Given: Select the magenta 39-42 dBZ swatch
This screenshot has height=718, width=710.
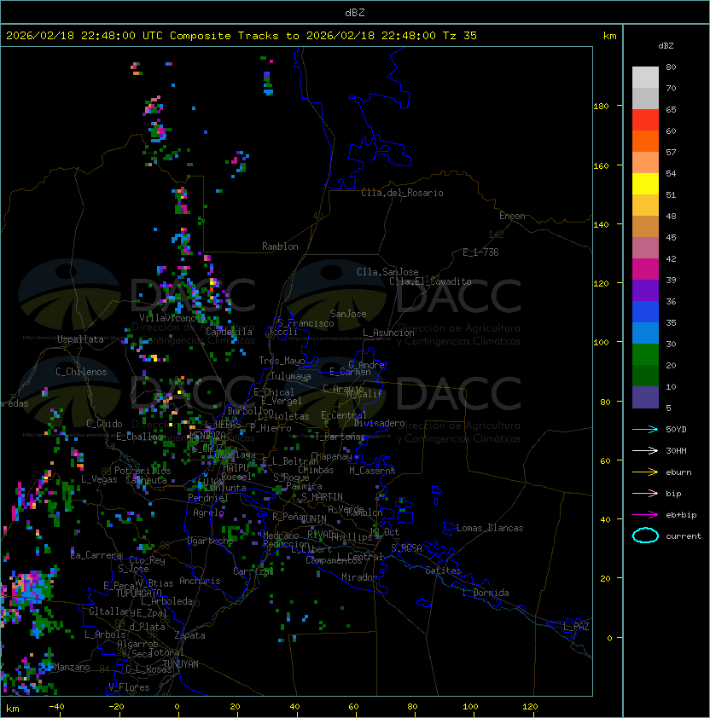Looking at the screenshot, I should 645,269.
